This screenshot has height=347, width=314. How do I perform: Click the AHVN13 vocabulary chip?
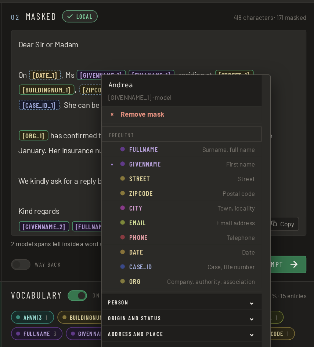pyautogui.click(x=32, y=317)
